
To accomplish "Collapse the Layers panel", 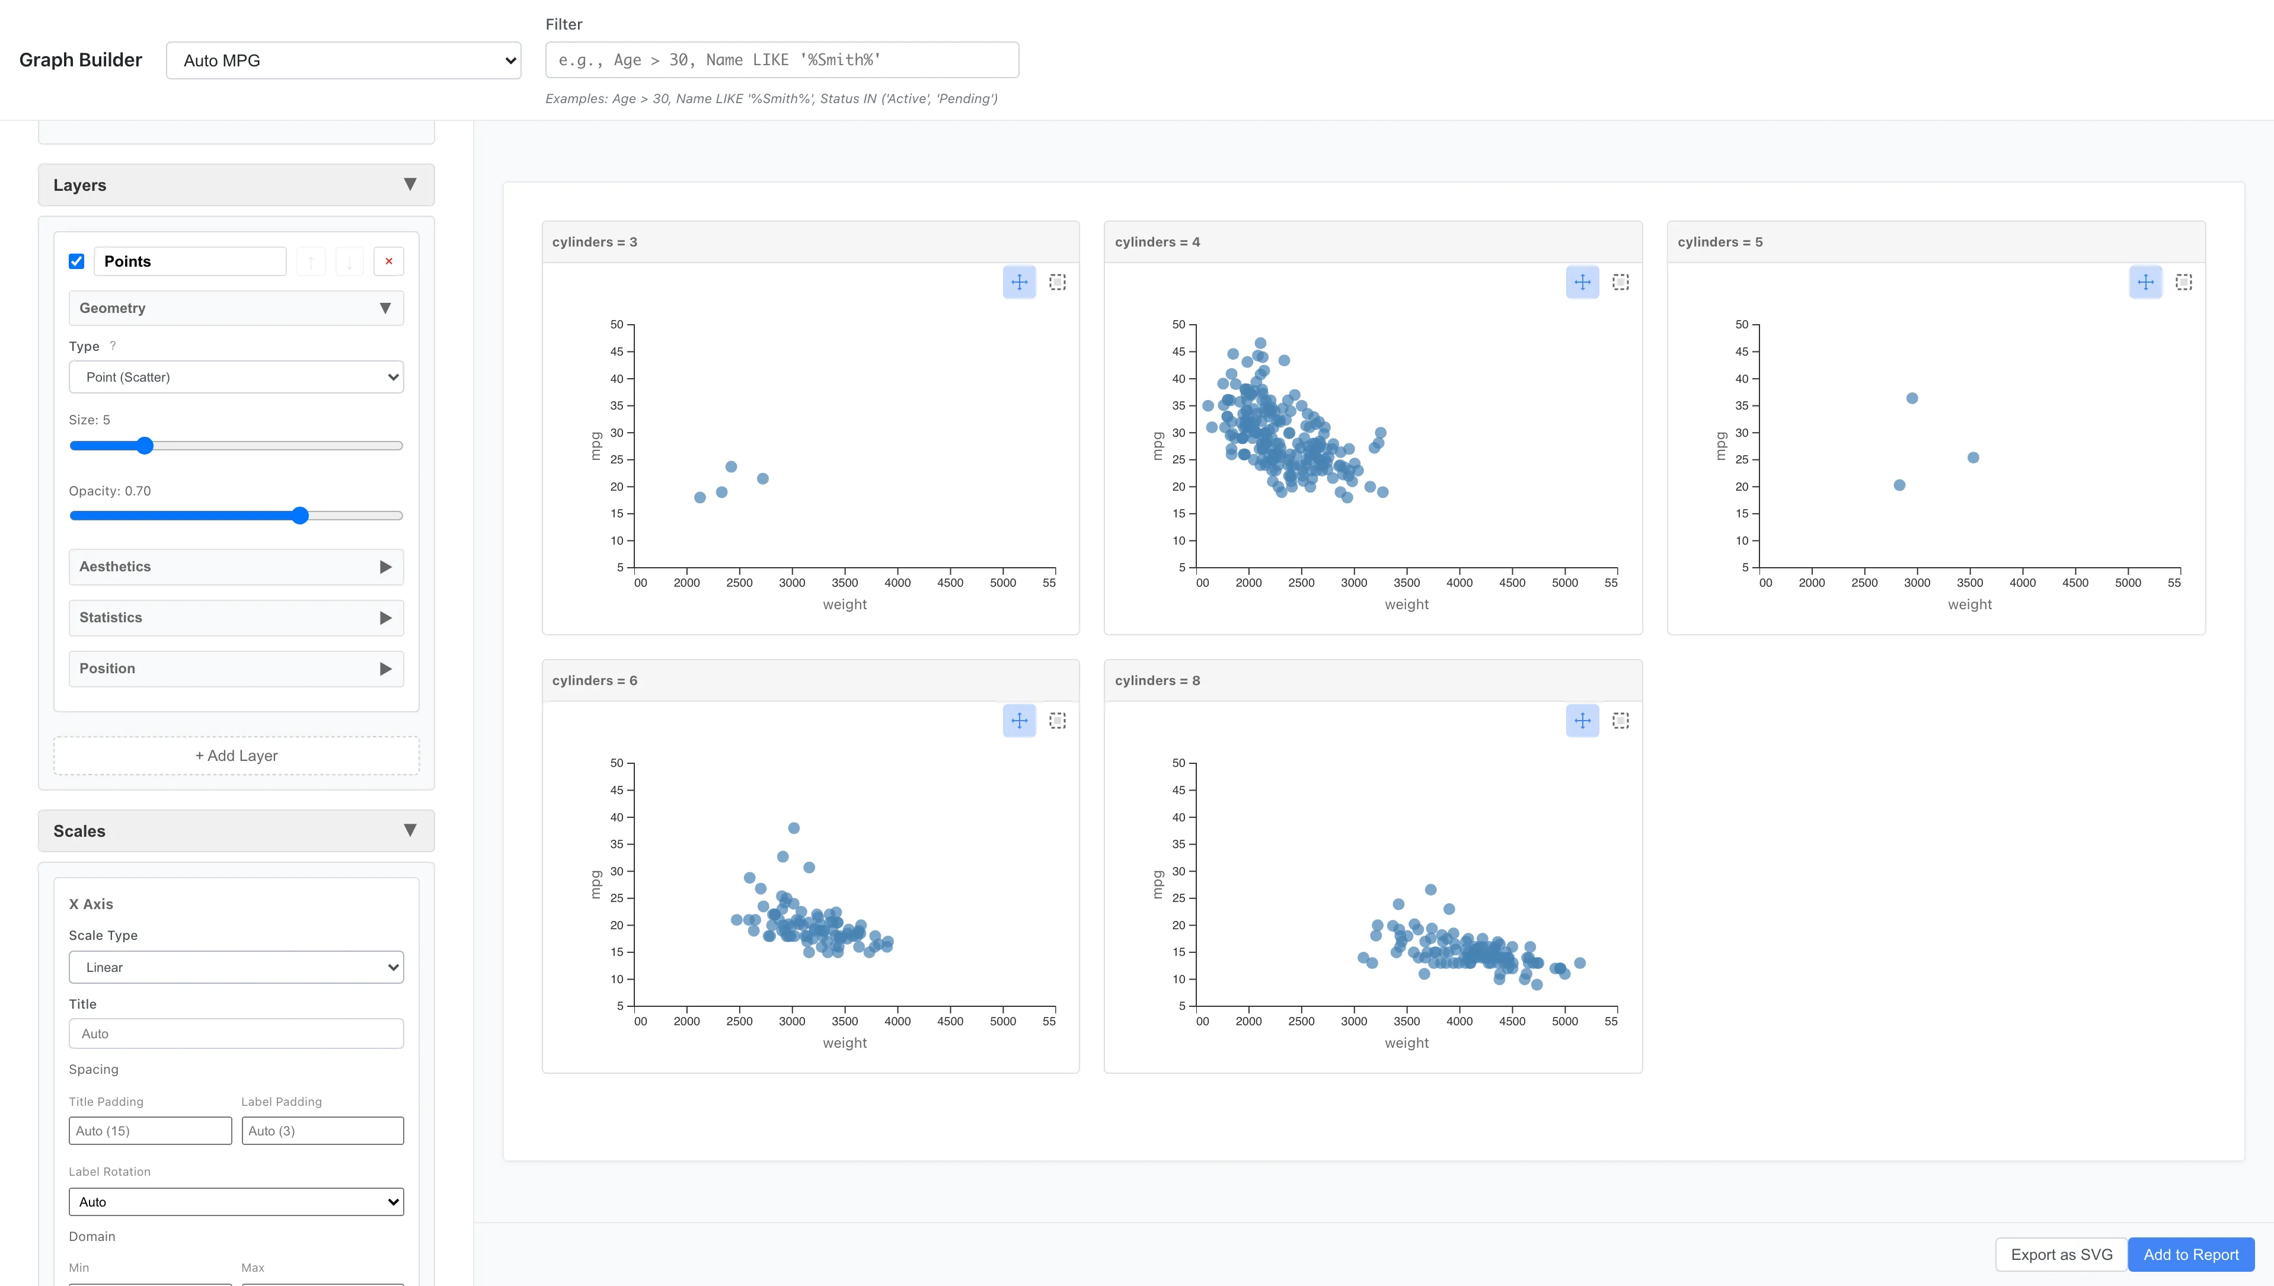I will coord(409,184).
